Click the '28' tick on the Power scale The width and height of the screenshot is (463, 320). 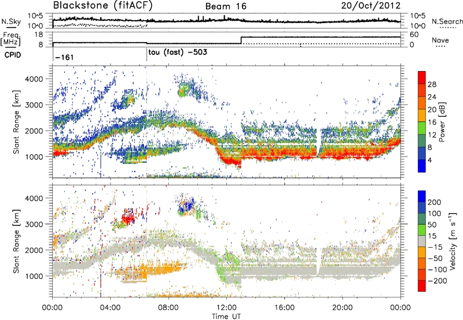pos(432,84)
